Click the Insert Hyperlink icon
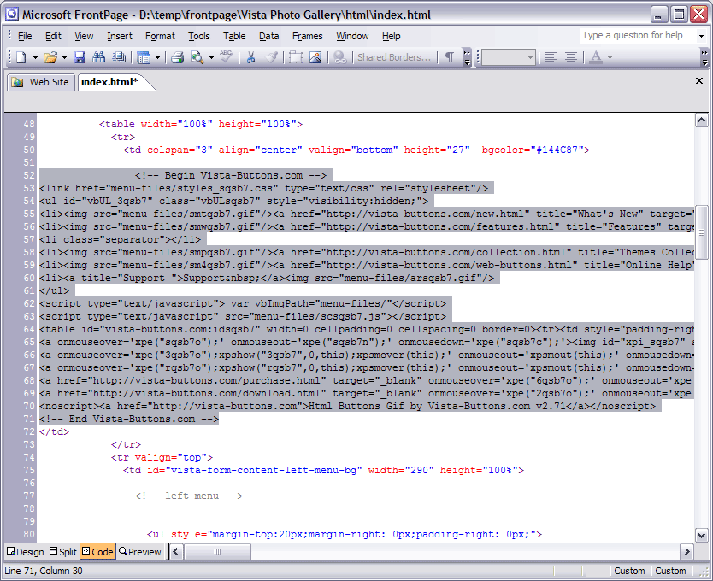The image size is (713, 581). pos(339,57)
